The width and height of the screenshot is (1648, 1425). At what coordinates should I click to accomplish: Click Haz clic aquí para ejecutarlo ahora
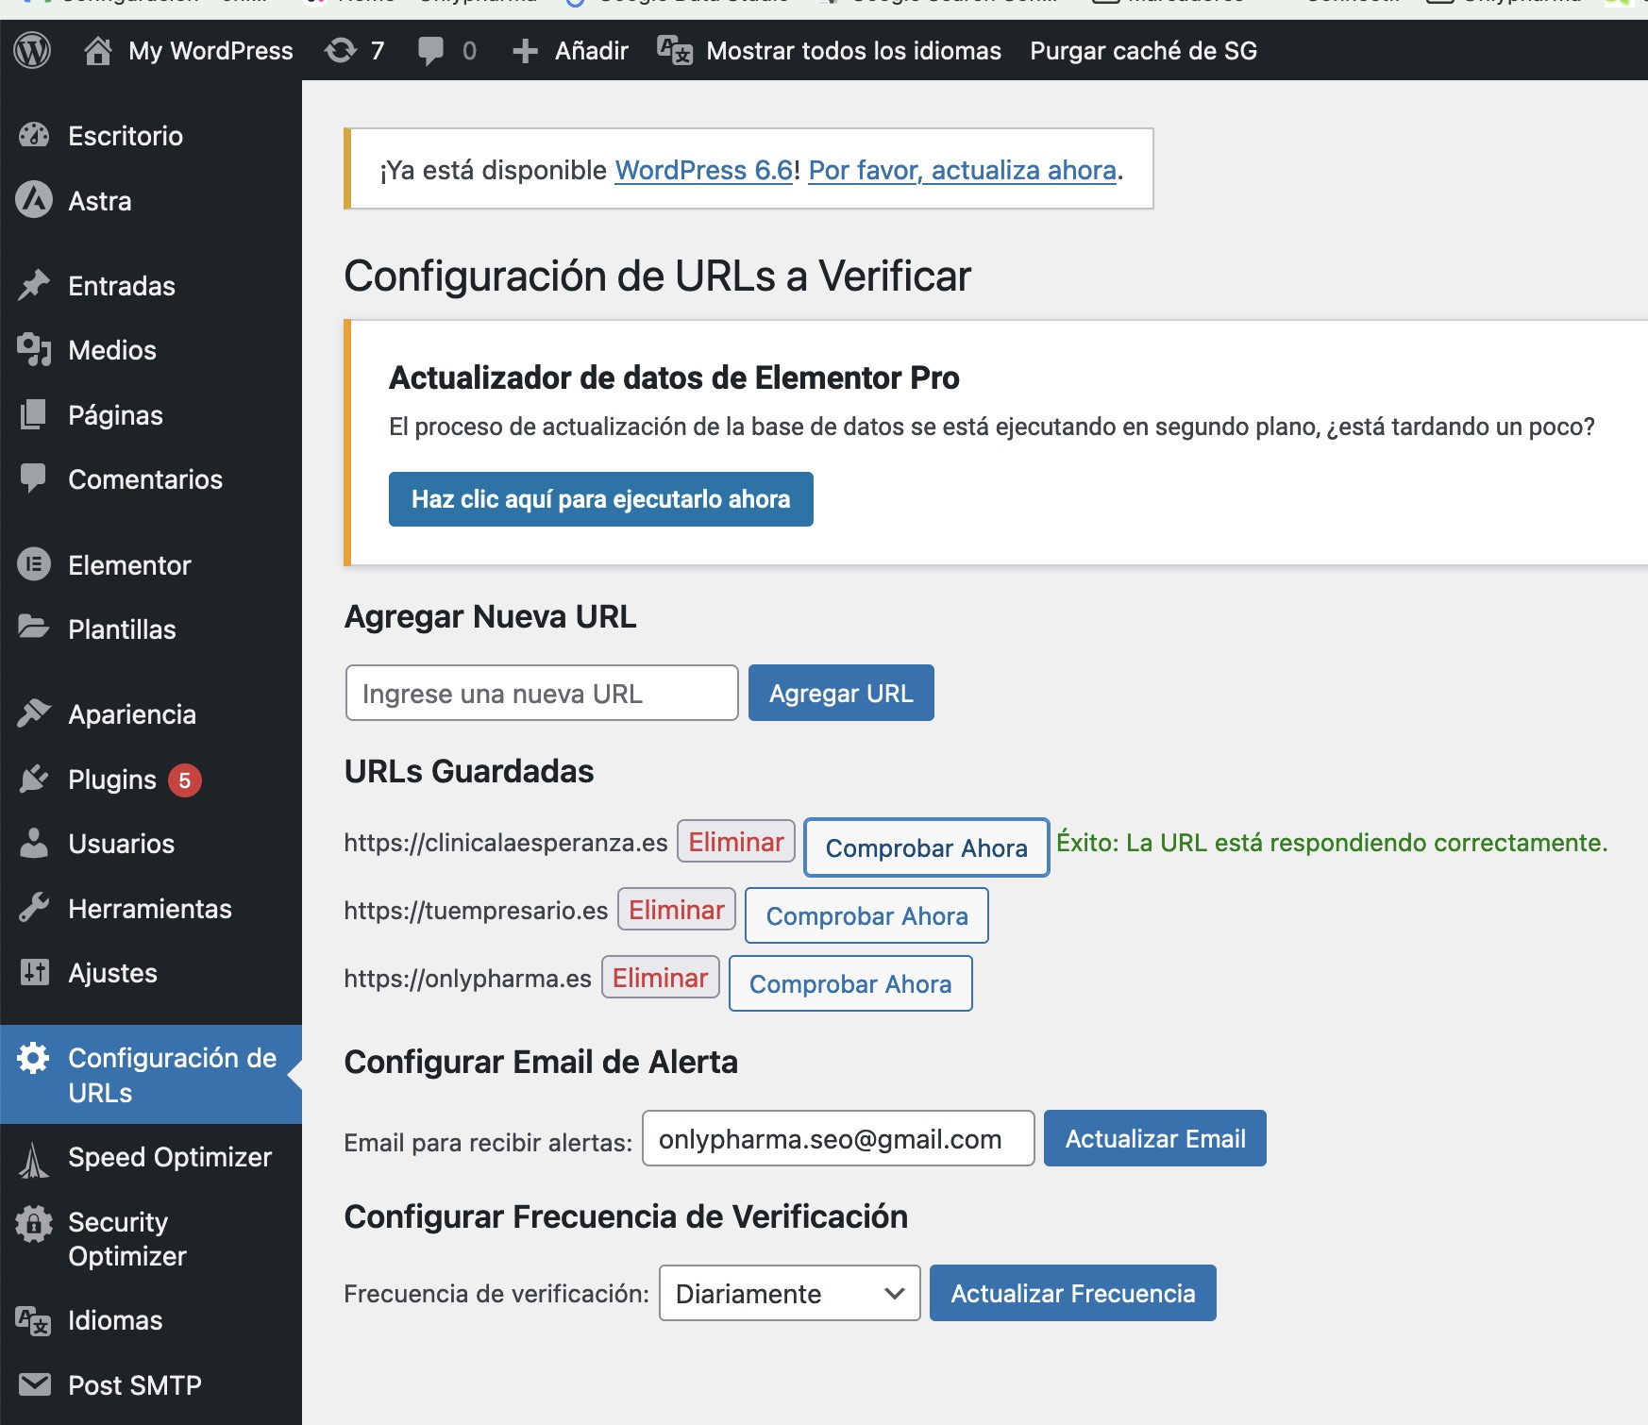[x=601, y=499]
